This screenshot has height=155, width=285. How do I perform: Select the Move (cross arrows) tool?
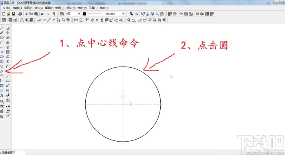point(8,33)
